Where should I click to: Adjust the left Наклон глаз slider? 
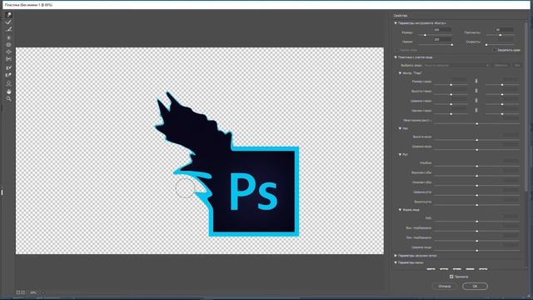[451, 114]
